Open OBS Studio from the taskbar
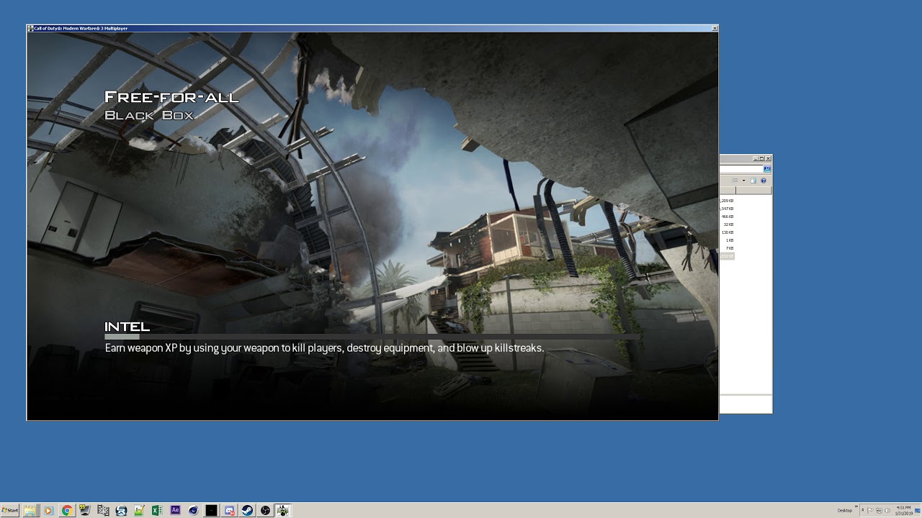 point(265,510)
